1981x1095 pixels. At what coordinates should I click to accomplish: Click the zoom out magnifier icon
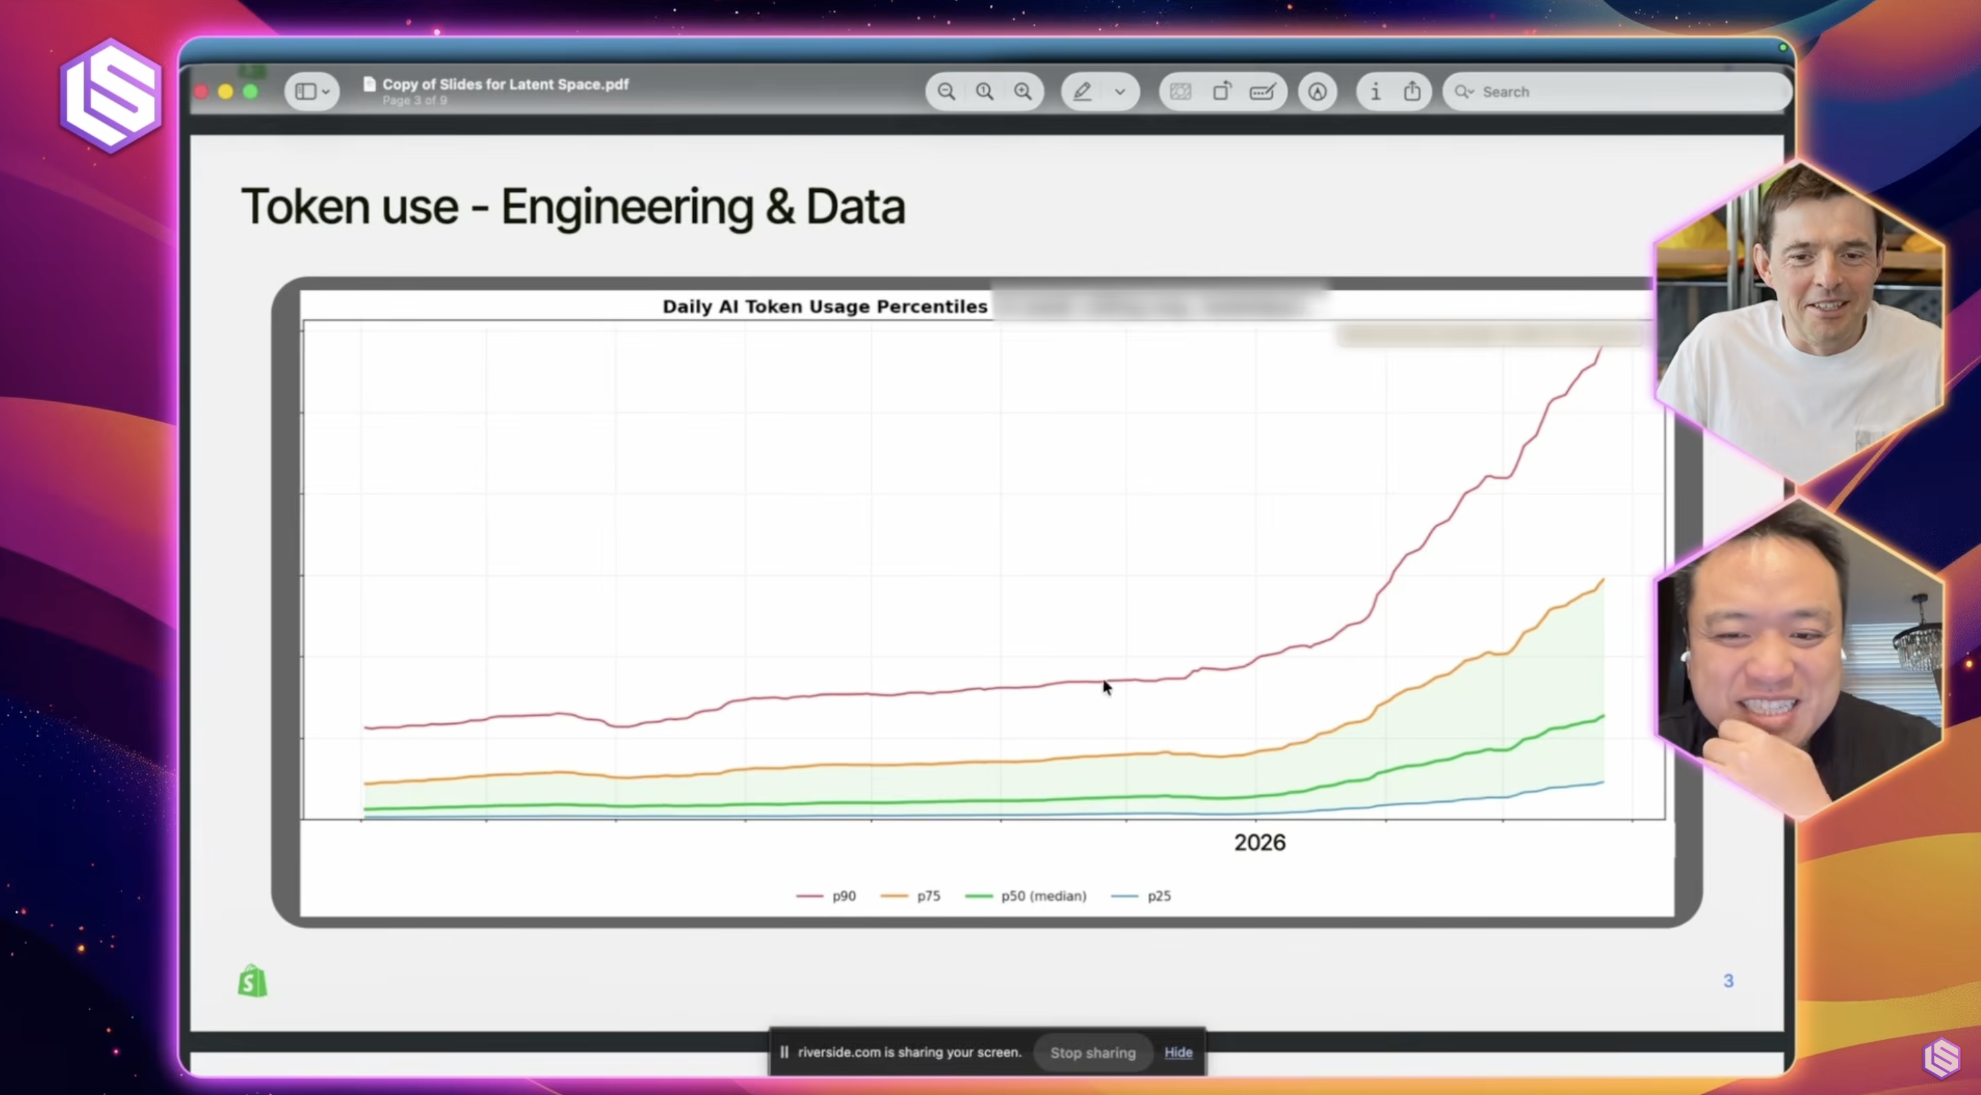(946, 92)
